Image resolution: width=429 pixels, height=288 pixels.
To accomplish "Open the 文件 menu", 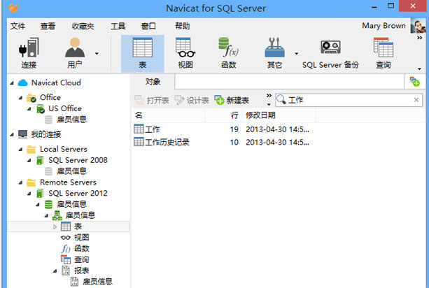I will click(x=17, y=27).
